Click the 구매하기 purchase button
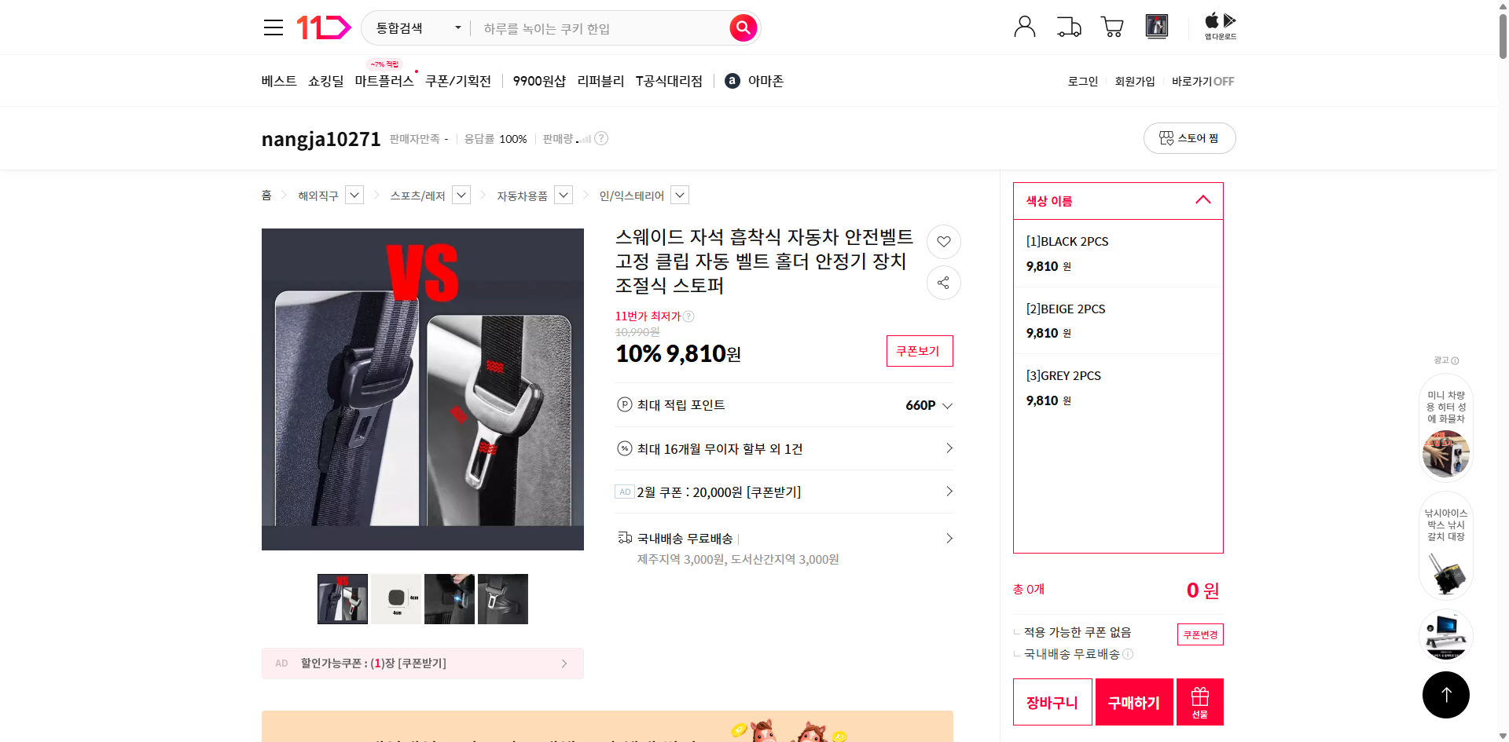This screenshot has height=742, width=1509. tap(1133, 701)
